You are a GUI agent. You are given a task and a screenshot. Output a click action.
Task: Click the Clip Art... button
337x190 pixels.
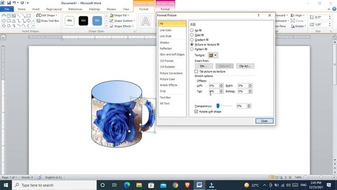[x=245, y=66]
